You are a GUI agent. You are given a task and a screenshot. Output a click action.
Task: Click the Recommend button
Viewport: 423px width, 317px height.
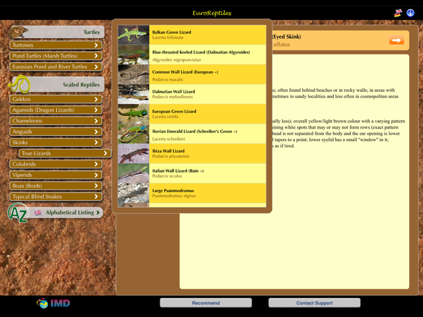206,303
